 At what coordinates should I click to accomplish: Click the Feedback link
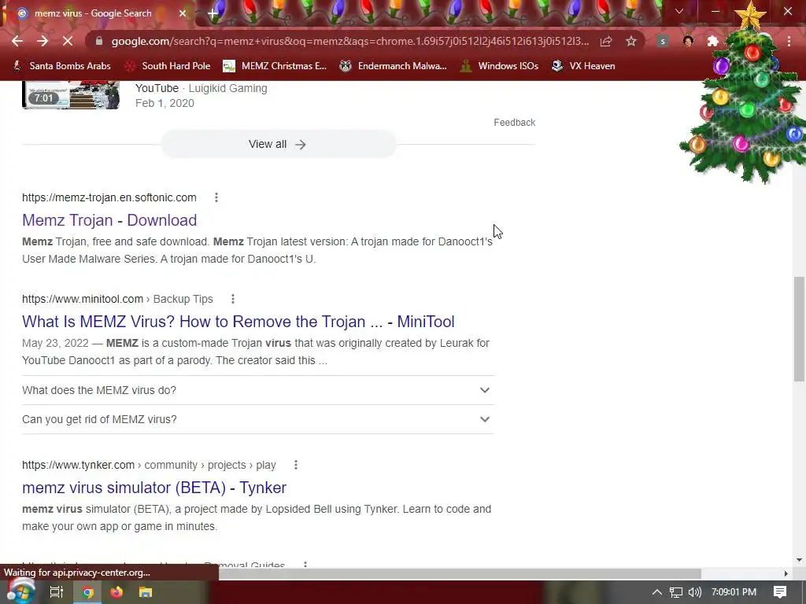point(515,122)
